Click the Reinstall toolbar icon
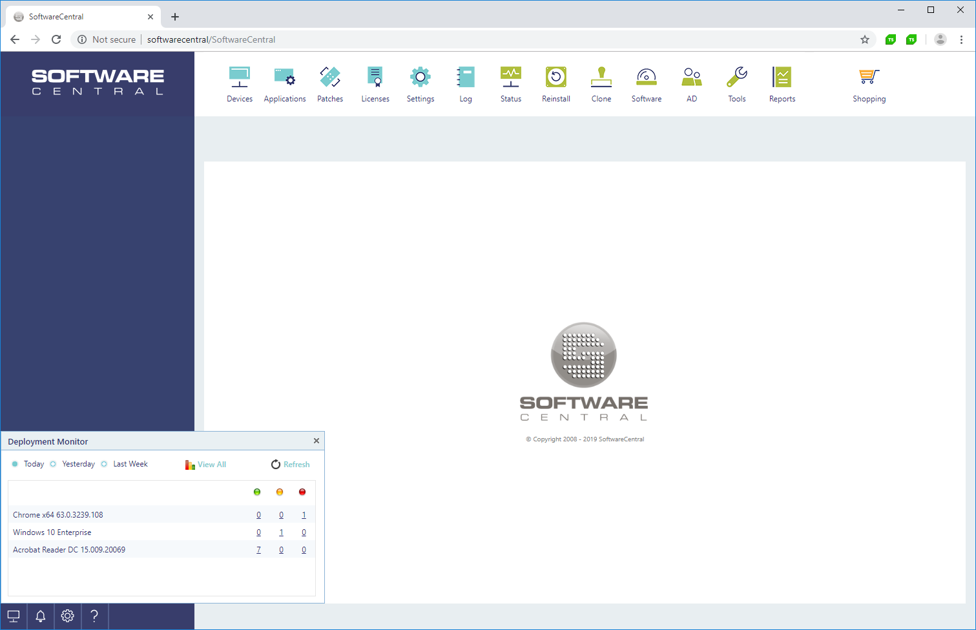This screenshot has width=976, height=630. point(556,84)
